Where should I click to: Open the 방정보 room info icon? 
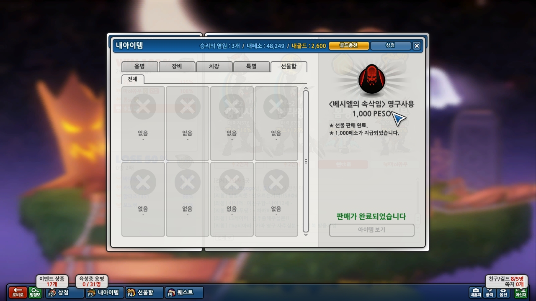click(36, 292)
